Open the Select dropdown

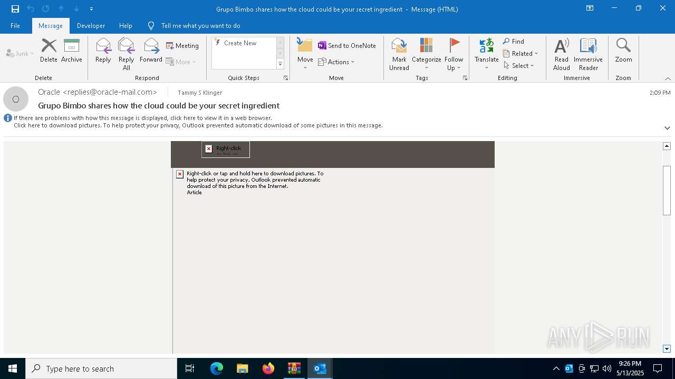(519, 66)
